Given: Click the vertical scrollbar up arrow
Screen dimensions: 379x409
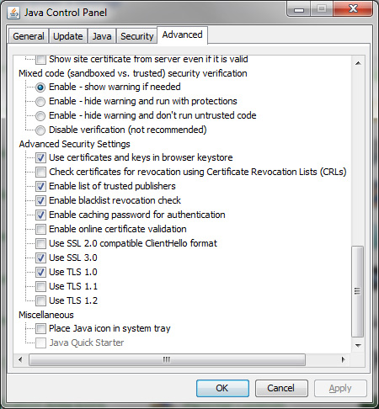Looking at the screenshot, I should tap(358, 63).
